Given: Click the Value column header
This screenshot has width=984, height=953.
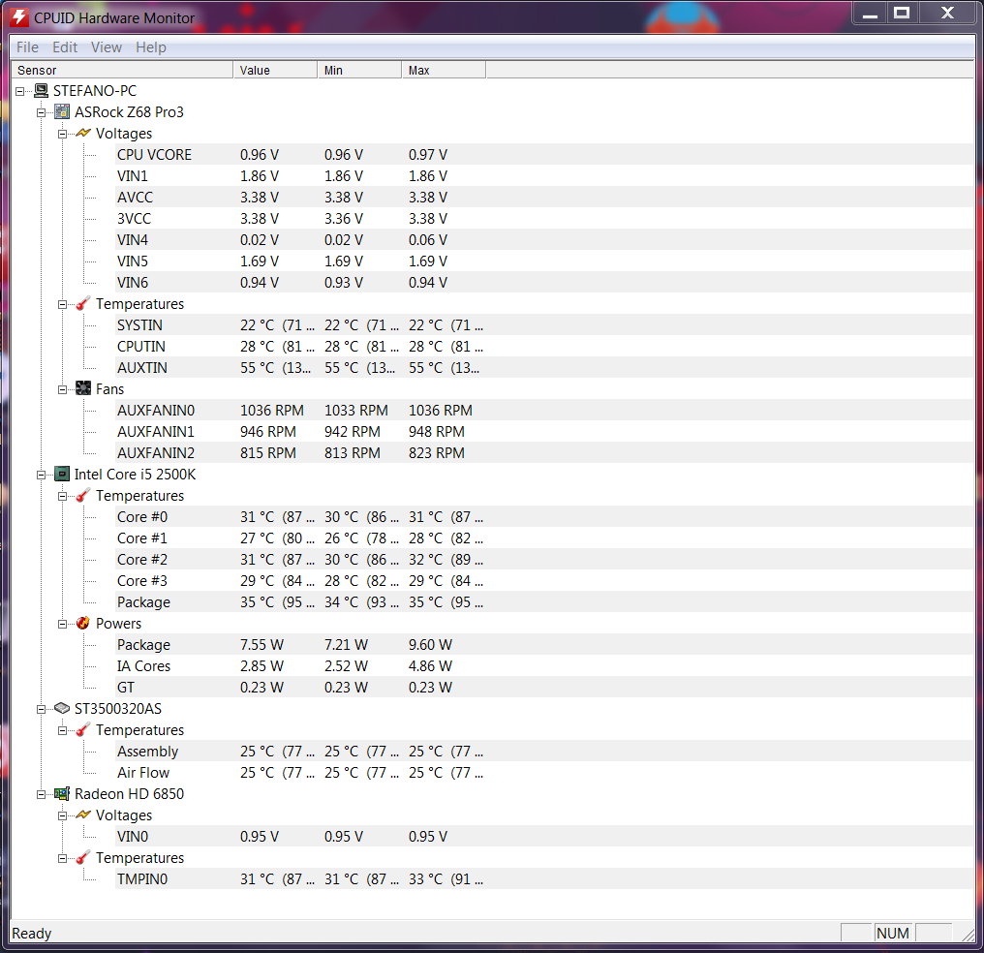Looking at the screenshot, I should point(275,71).
